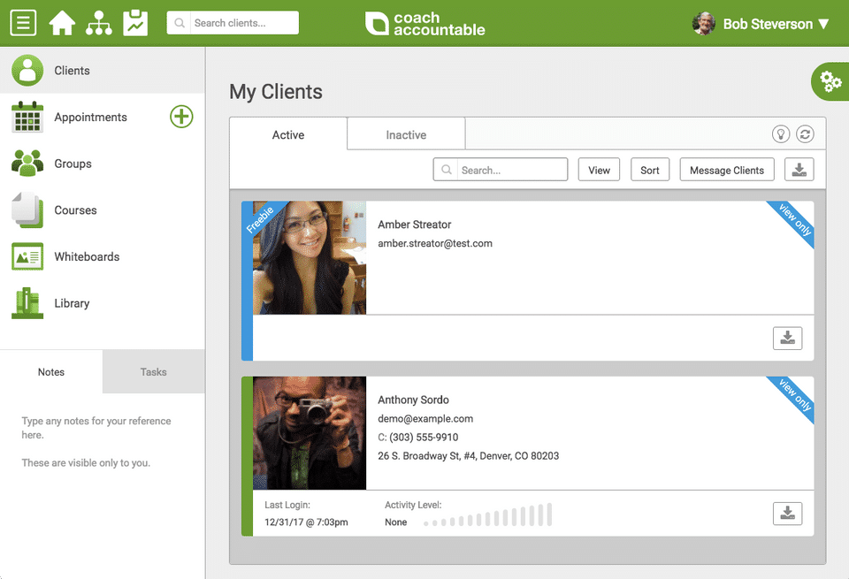This screenshot has width=849, height=579.
Task: Add a new appointment with plus icon
Action: tap(181, 117)
